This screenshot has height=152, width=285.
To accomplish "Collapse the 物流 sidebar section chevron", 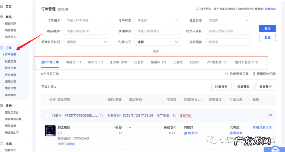I will [25, 143].
